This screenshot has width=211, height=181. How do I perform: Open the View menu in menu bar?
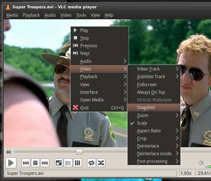(x=95, y=15)
